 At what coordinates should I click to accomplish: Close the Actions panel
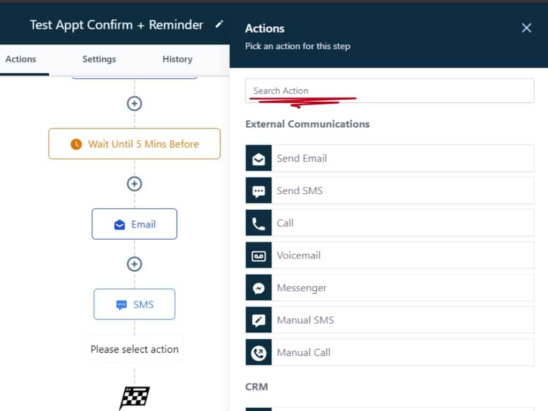pyautogui.click(x=527, y=28)
